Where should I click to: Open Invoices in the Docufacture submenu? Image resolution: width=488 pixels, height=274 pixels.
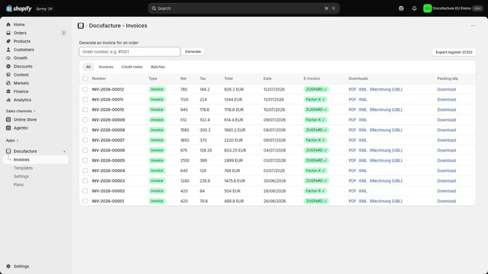pyautogui.click(x=36, y=160)
